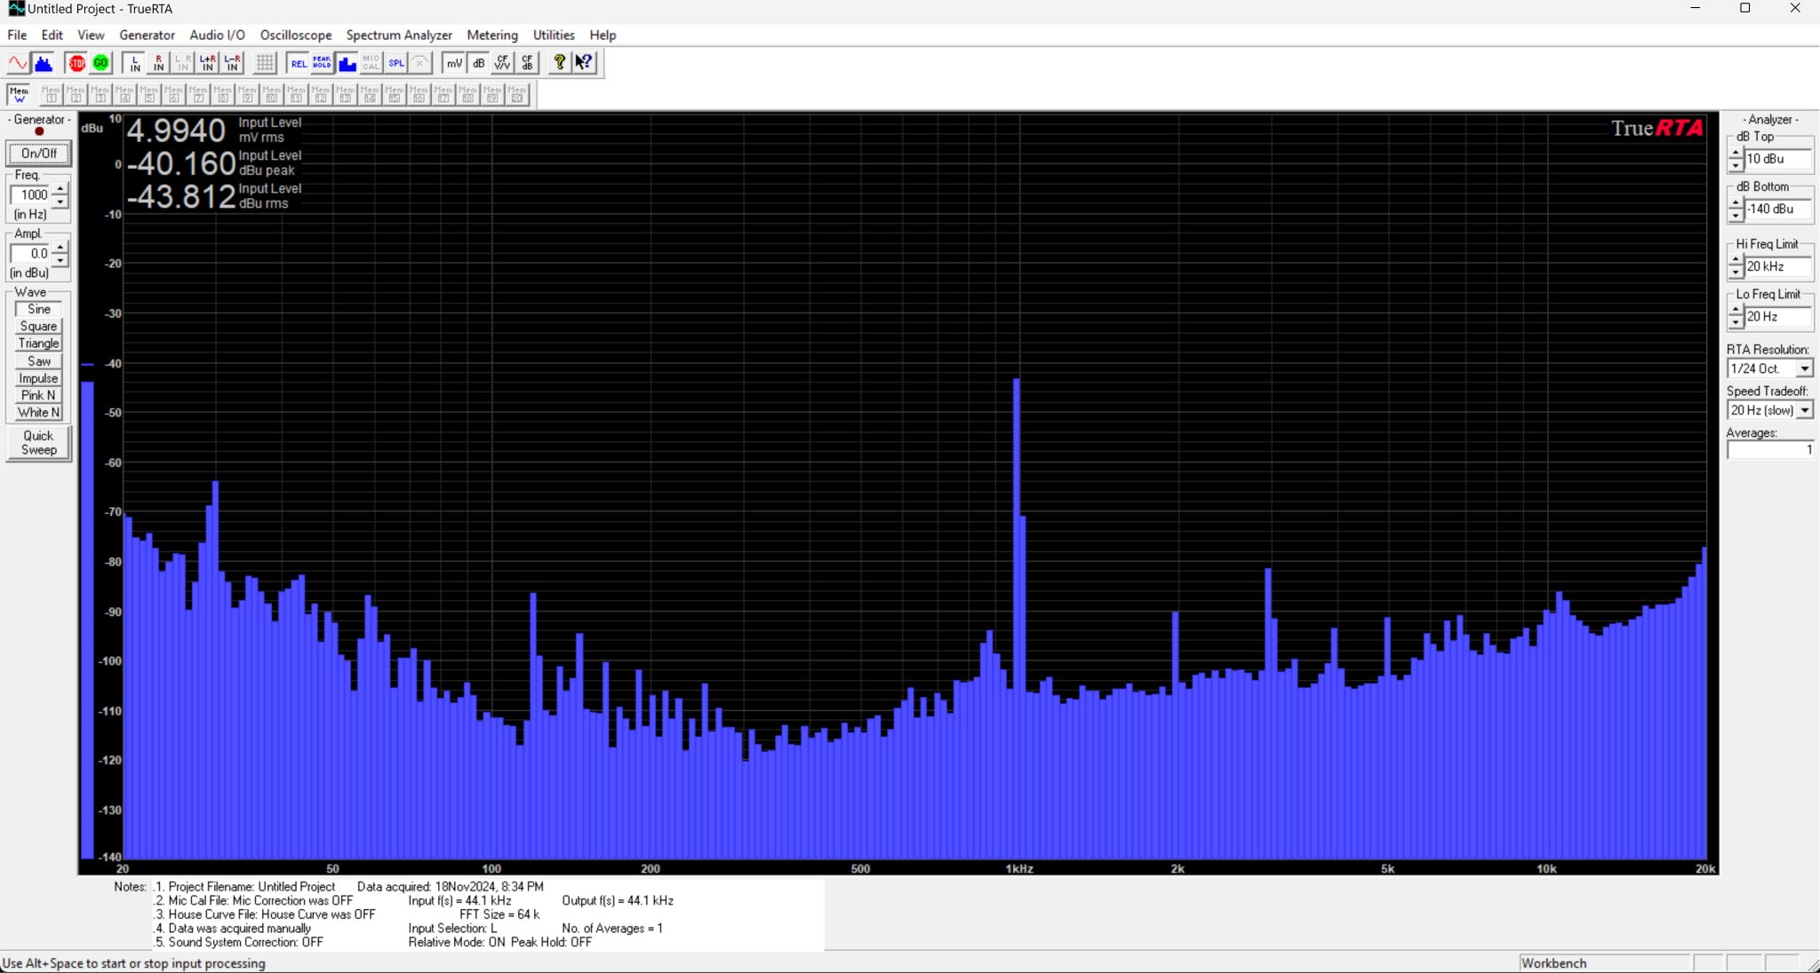The width and height of the screenshot is (1820, 973).
Task: Select the dB units icon
Action: [x=478, y=63]
